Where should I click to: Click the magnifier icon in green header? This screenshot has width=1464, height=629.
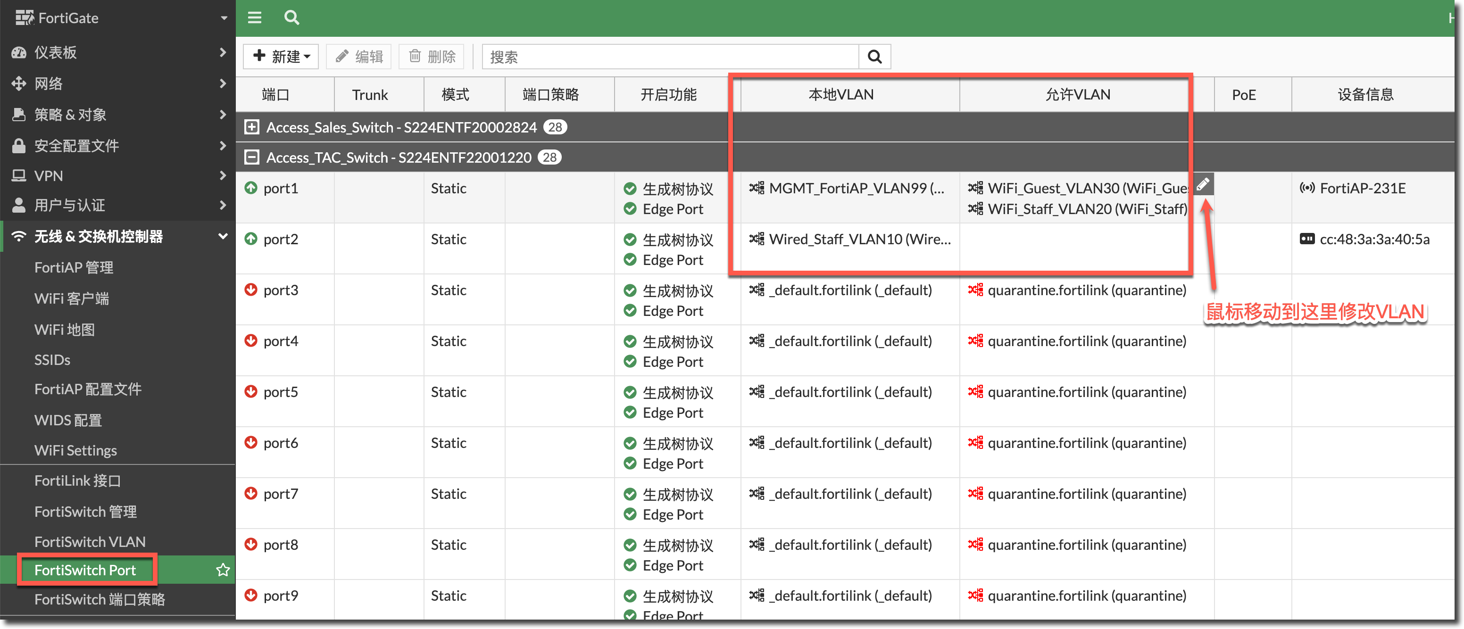coord(291,17)
